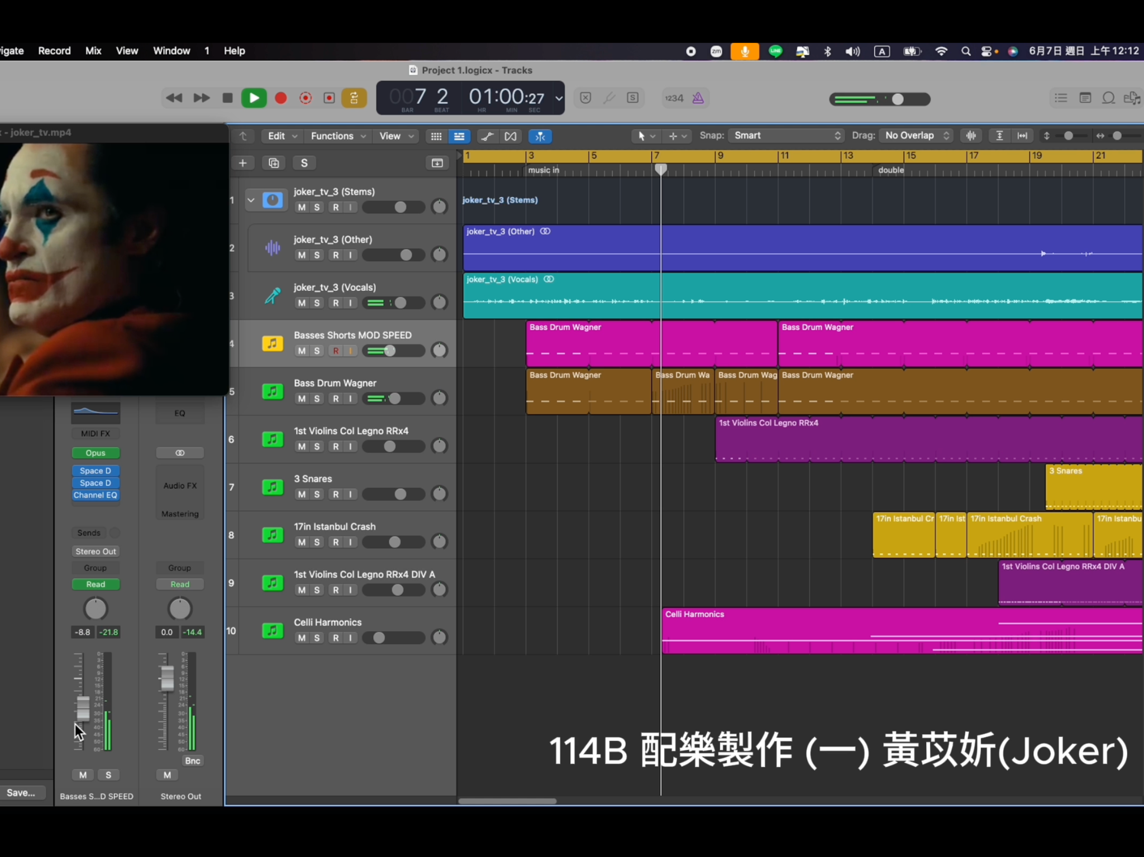This screenshot has height=857, width=1144.
Task: Click the joker_tv_3 (Other) waveform track icon
Action: click(x=273, y=247)
